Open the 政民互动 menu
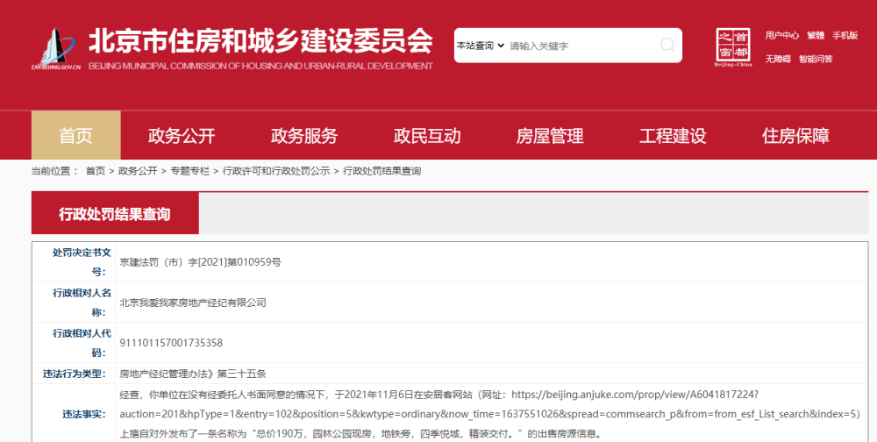The image size is (877, 442). [427, 135]
